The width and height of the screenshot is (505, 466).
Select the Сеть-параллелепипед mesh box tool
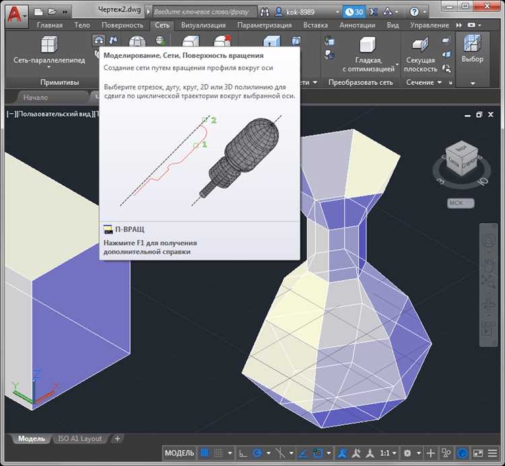point(48,46)
